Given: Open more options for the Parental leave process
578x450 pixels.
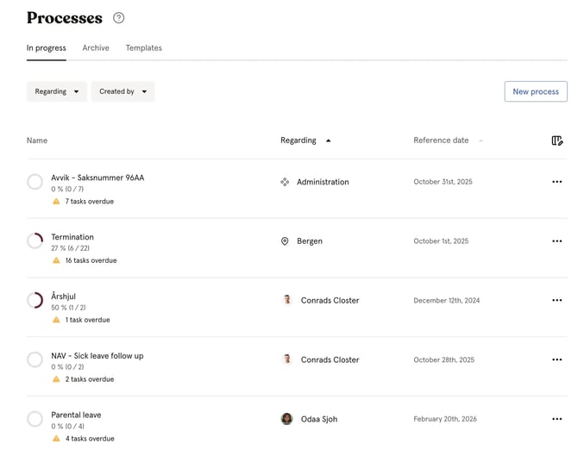Looking at the screenshot, I should point(557,419).
